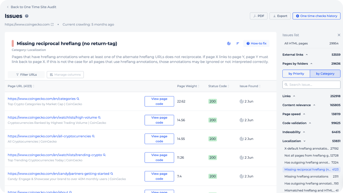343x193 pixels.
Task: Switch to the by Priority tab
Action: point(296,74)
